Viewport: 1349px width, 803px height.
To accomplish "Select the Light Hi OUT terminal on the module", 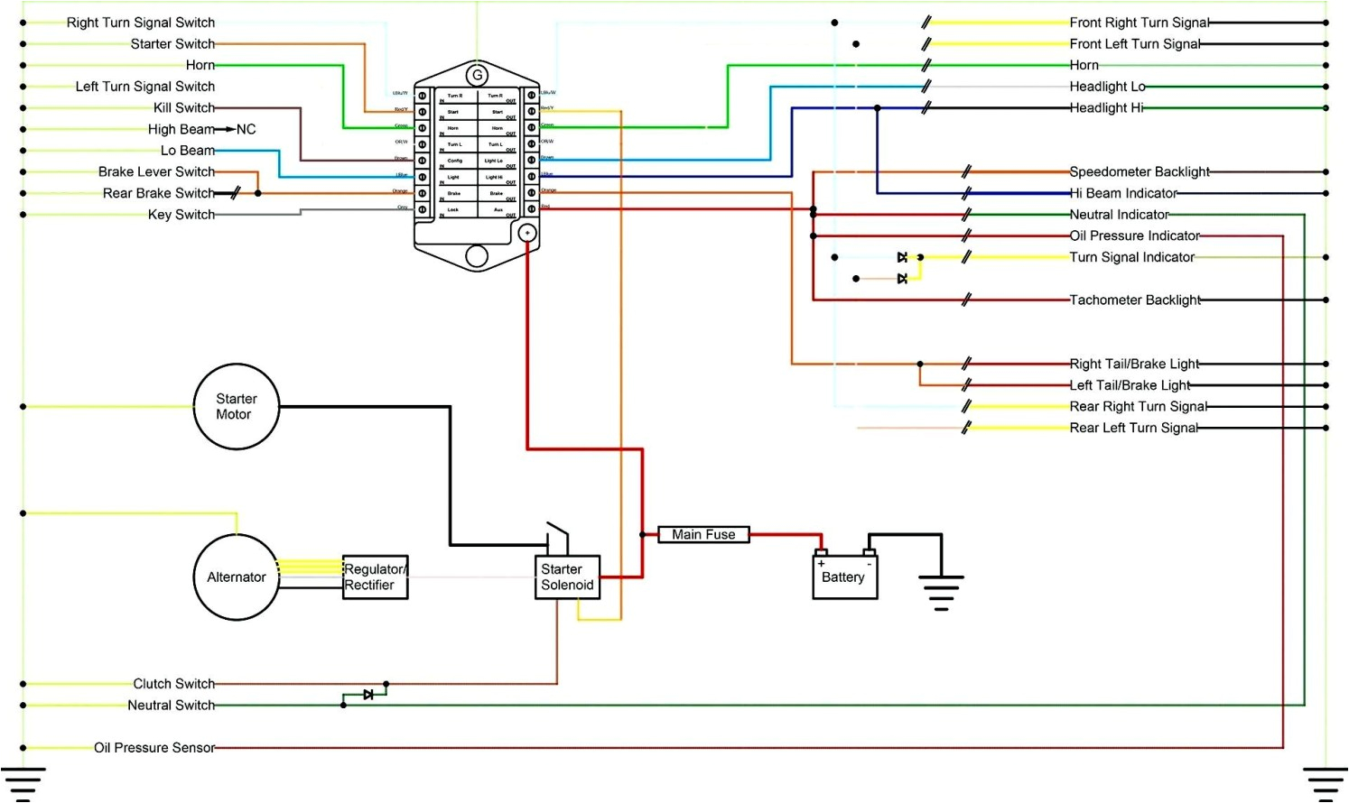I will (531, 177).
